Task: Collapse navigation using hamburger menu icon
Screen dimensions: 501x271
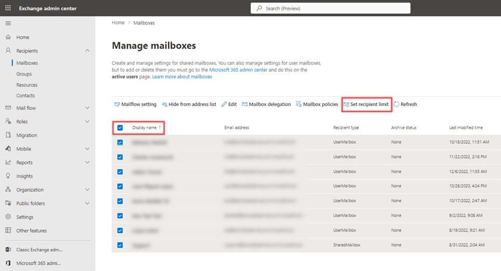Action: [x=8, y=23]
